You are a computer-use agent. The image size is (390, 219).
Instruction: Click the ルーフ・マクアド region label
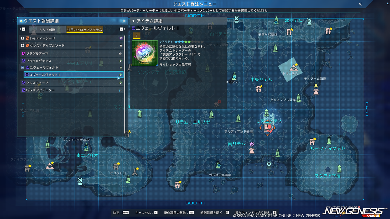pos(328,148)
